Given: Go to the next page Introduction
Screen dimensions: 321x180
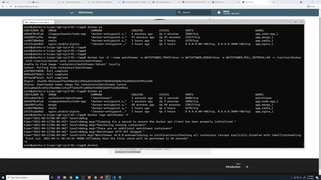Looking at the screenshot, I should 233,166.
